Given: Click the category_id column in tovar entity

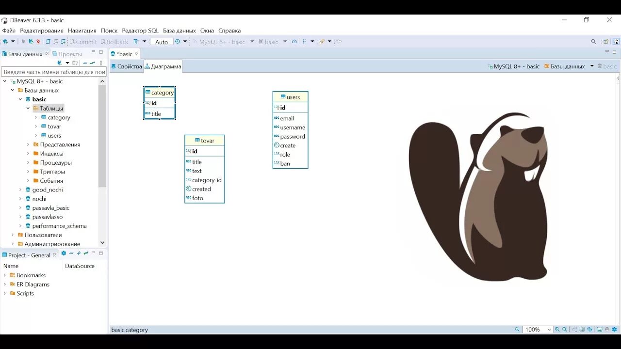Looking at the screenshot, I should 207,180.
